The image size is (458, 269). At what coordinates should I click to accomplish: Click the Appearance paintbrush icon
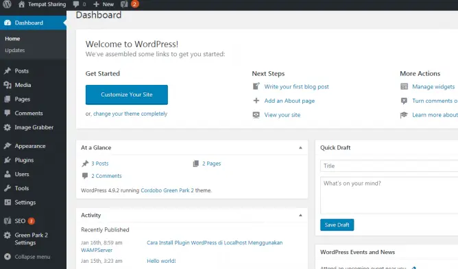[8, 146]
